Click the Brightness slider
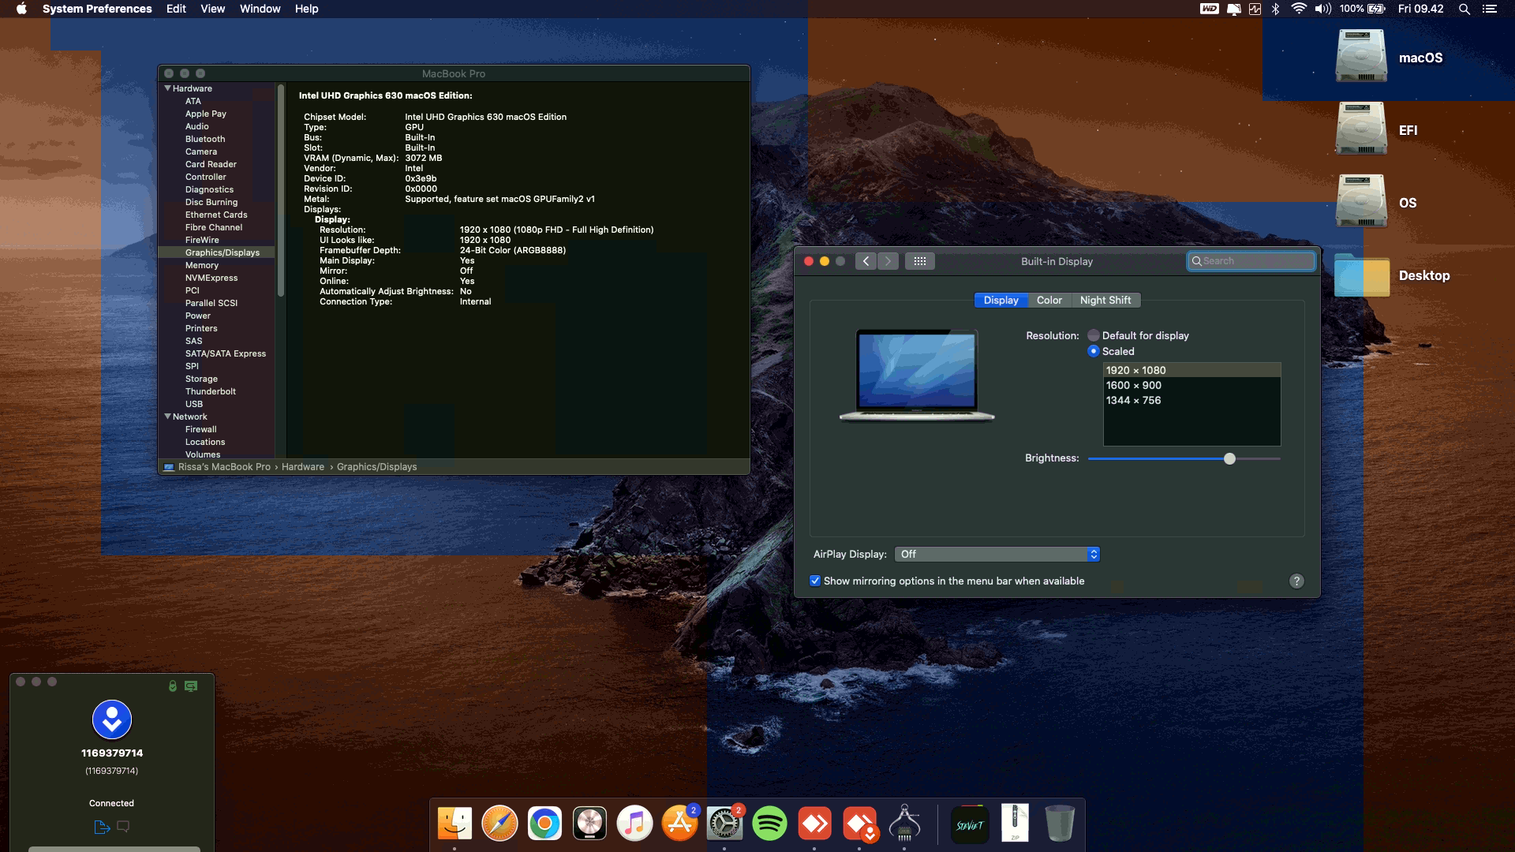Viewport: 1515px width, 852px height. click(1184, 458)
